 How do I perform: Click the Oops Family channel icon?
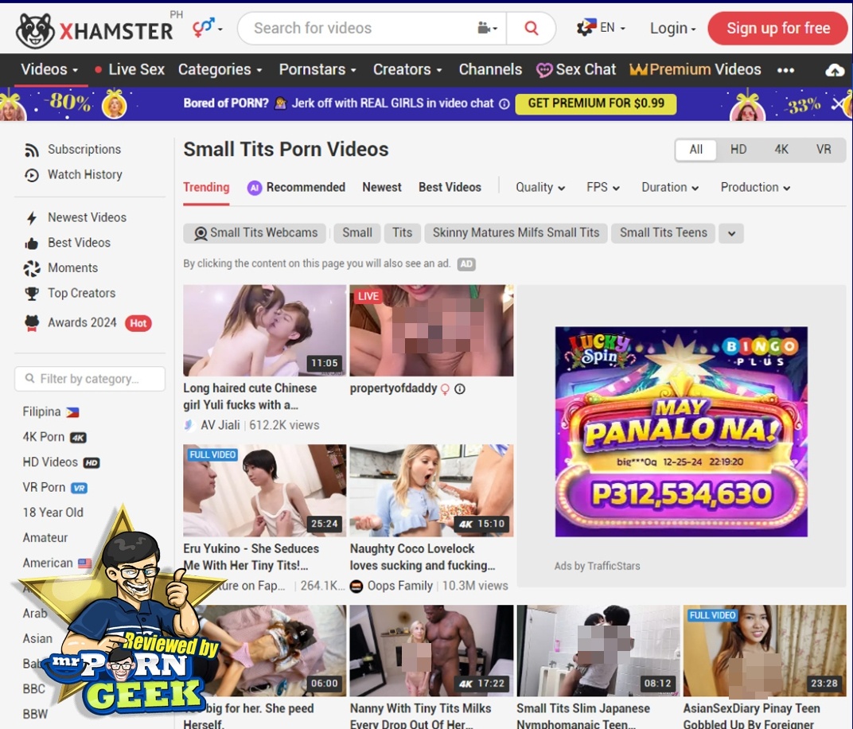(356, 586)
